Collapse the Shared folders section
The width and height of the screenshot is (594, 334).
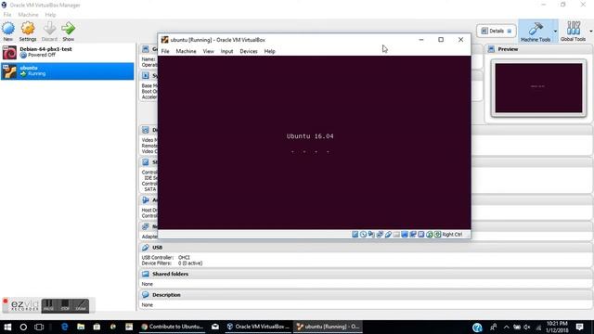(366, 274)
